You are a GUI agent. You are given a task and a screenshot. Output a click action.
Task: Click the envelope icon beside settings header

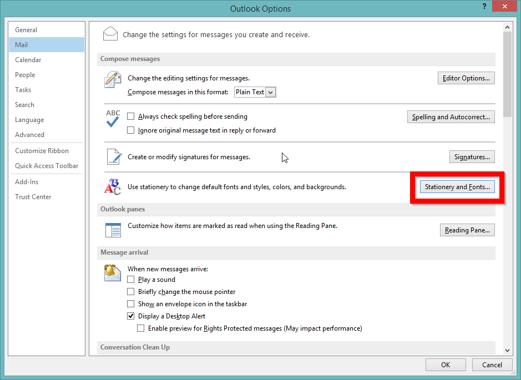[110, 33]
